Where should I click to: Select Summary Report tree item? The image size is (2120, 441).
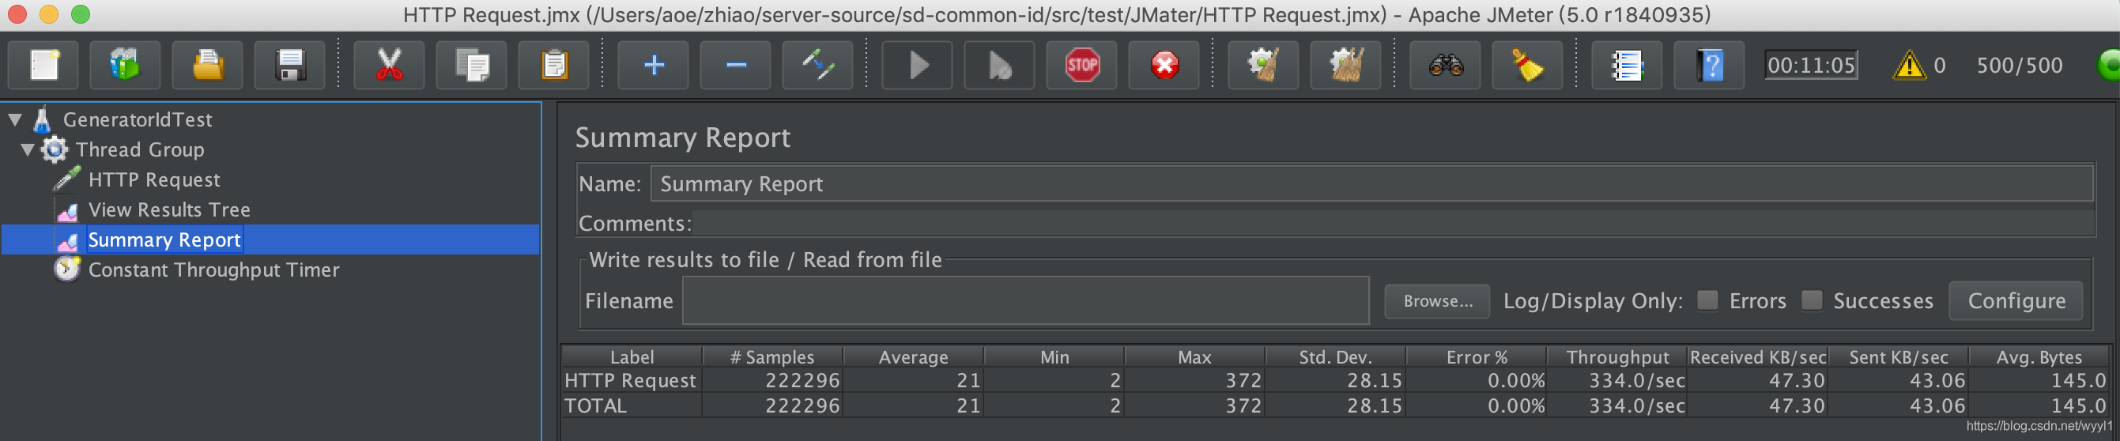point(164,239)
